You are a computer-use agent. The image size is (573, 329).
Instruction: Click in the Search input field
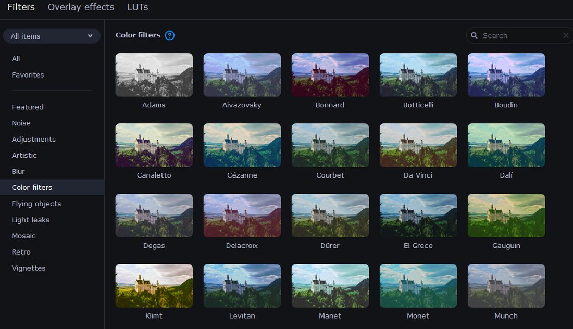pyautogui.click(x=519, y=35)
